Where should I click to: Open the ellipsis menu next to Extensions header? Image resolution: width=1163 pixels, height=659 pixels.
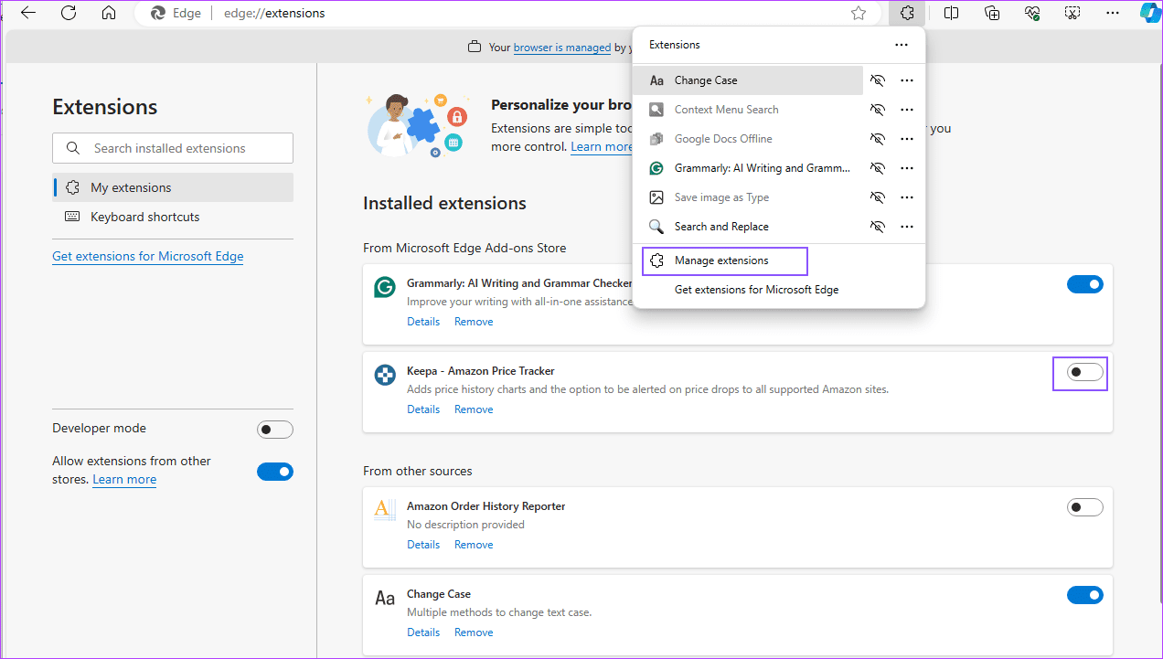point(902,44)
